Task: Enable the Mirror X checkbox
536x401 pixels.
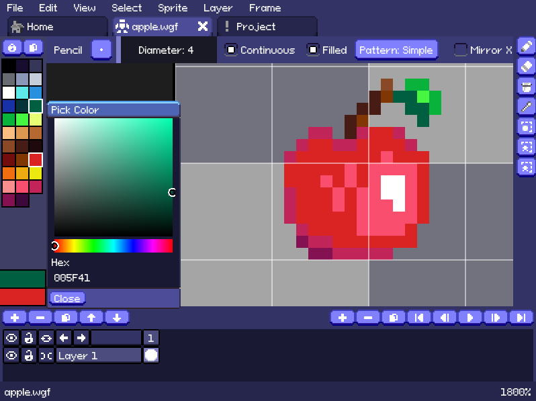Action: point(461,50)
